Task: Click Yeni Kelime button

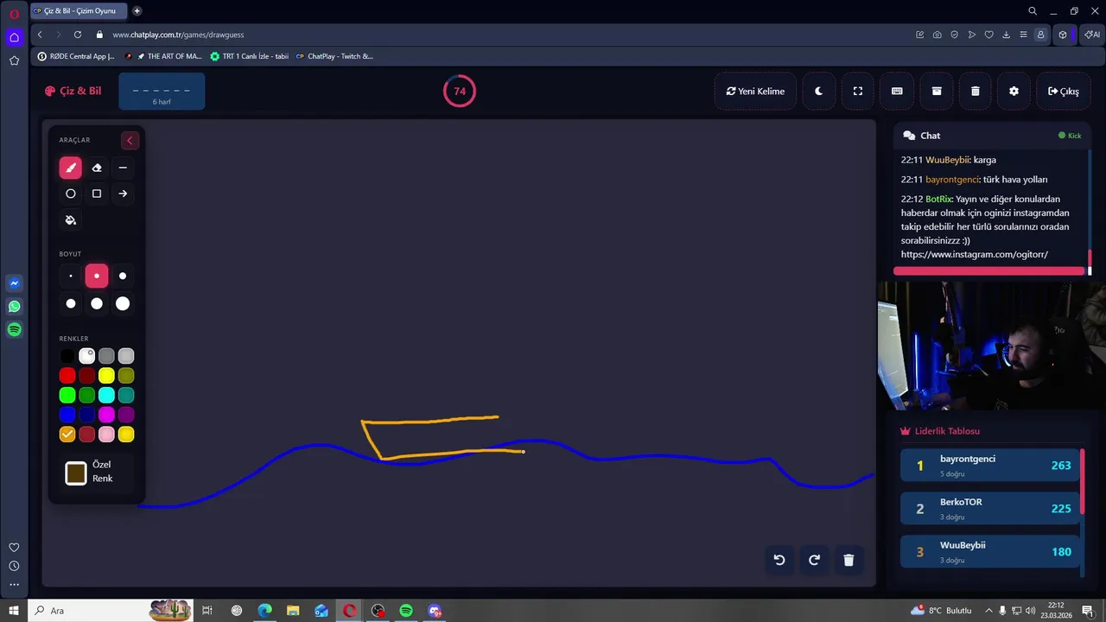Action: pos(755,91)
